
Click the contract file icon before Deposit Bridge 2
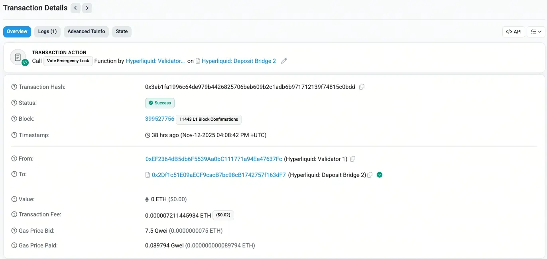point(198,61)
